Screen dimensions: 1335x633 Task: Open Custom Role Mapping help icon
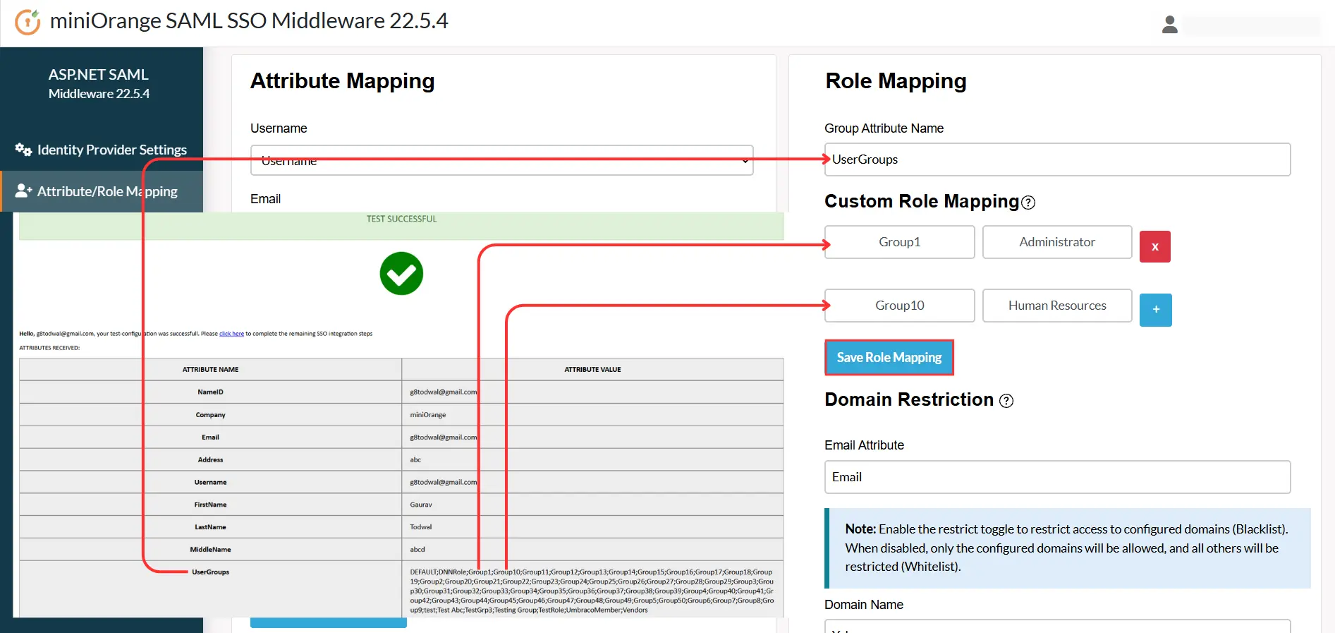(1028, 203)
